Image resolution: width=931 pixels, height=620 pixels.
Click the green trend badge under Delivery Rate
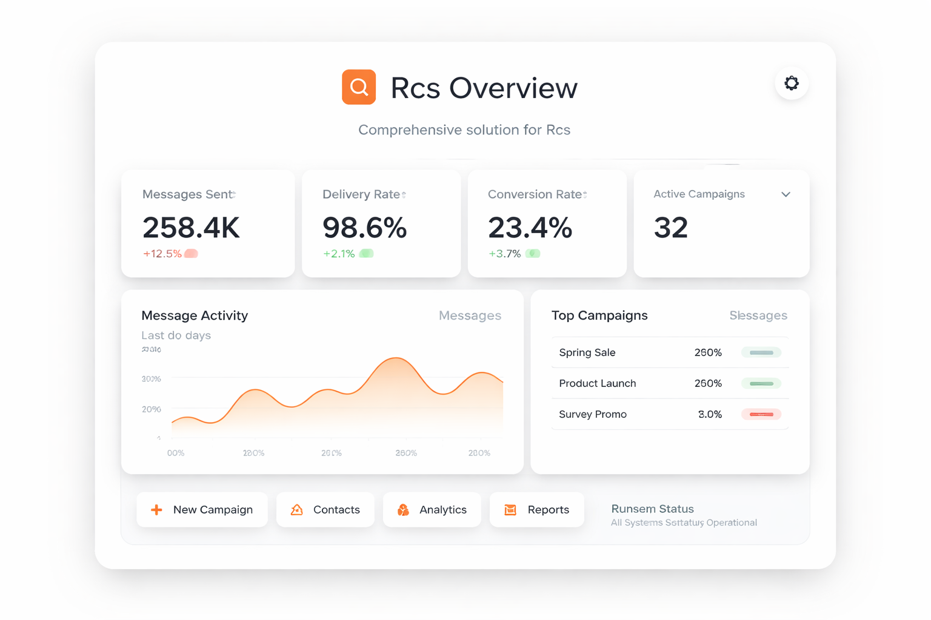pos(366,254)
